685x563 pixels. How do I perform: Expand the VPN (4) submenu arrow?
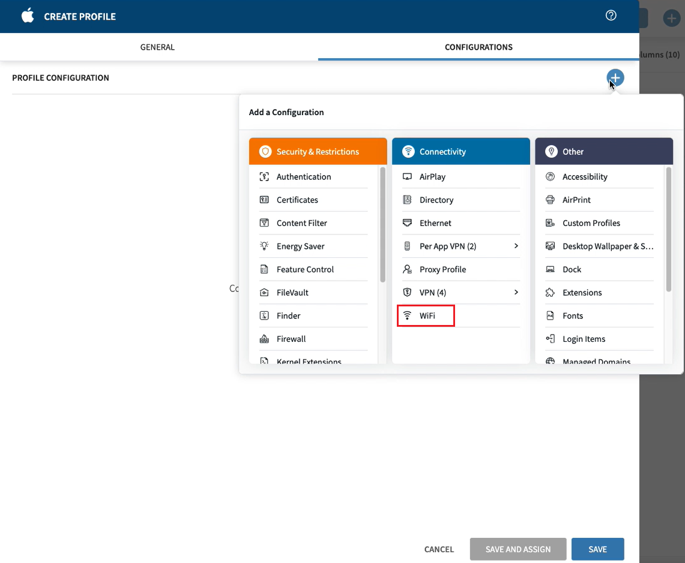click(x=516, y=292)
